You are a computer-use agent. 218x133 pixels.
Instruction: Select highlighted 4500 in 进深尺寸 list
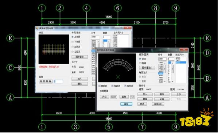click(x=181, y=63)
